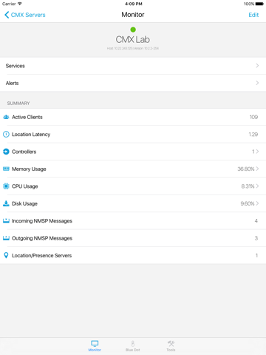Tap the Edit button

click(x=253, y=15)
